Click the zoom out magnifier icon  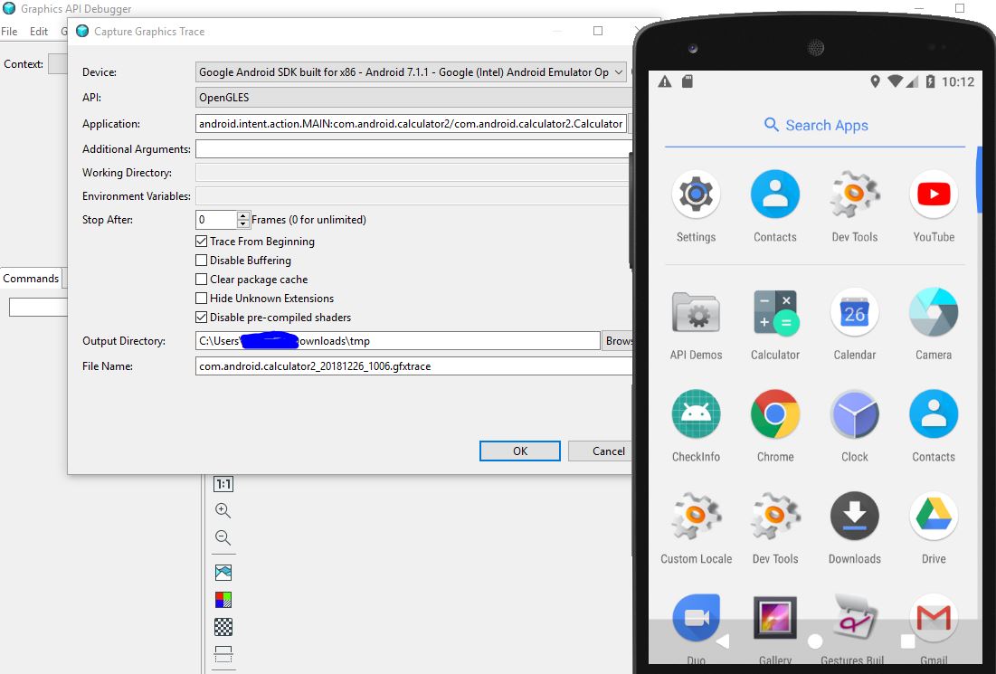pyautogui.click(x=223, y=538)
